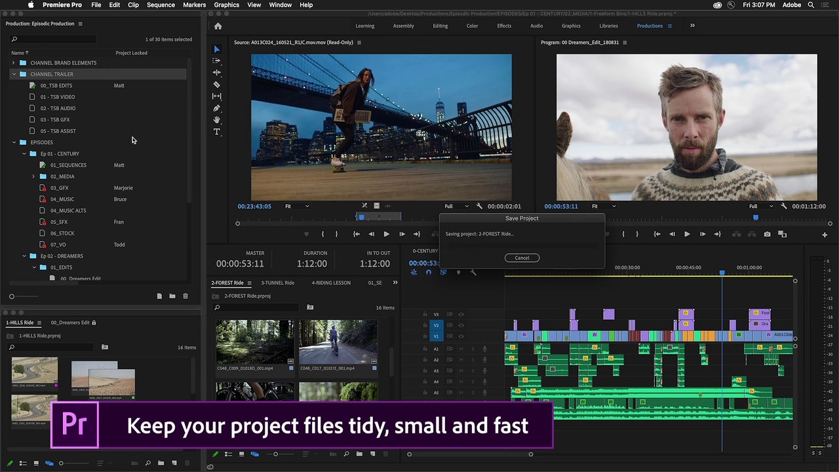Viewport: 839px width, 472px height.
Task: Click the New Bin icon in Production panel
Action: 172,296
